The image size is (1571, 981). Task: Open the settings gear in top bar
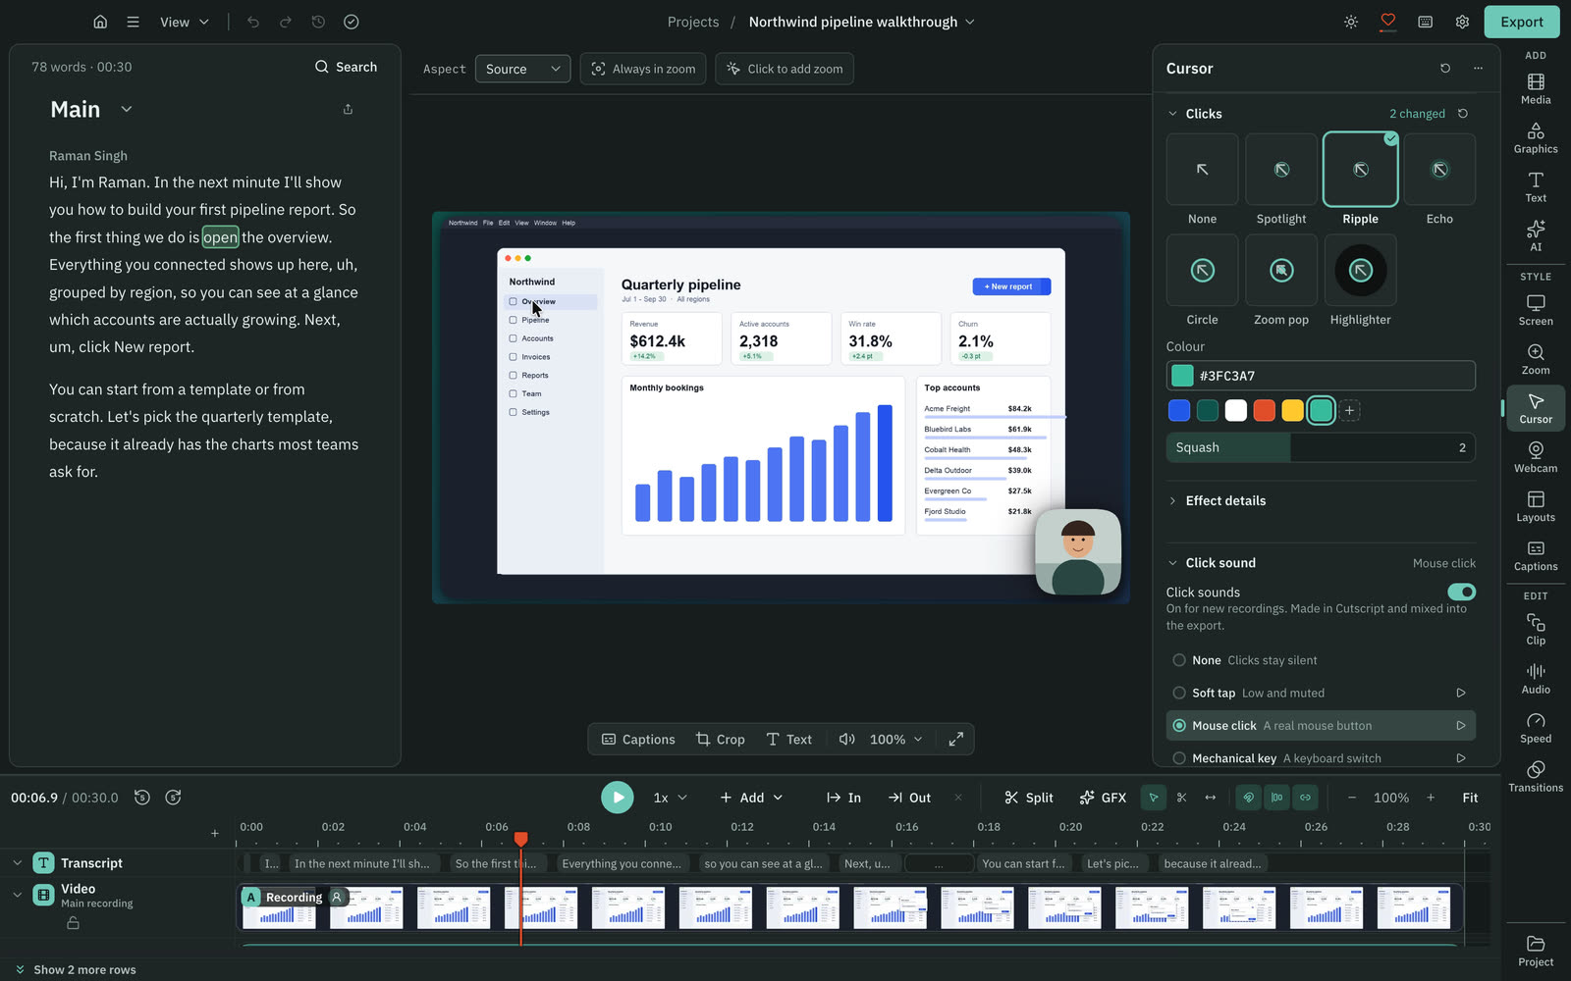pos(1462,22)
